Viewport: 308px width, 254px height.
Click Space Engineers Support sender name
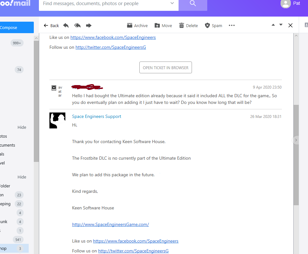tap(97, 116)
